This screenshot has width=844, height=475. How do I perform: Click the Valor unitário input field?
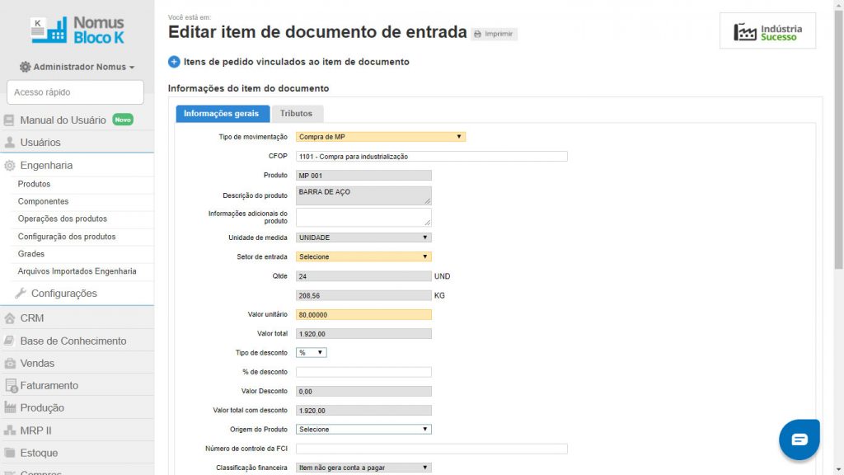pos(363,314)
